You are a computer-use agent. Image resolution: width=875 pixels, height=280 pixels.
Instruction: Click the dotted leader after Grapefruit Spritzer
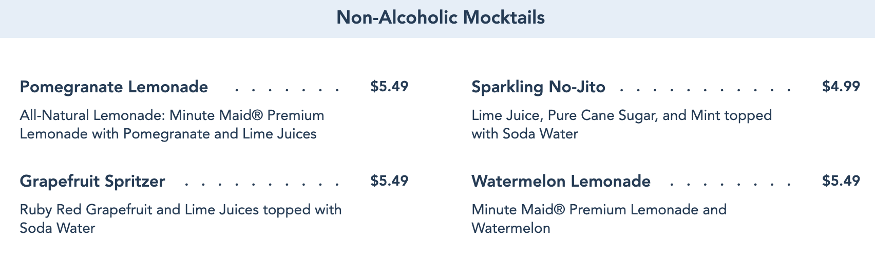coord(261,184)
